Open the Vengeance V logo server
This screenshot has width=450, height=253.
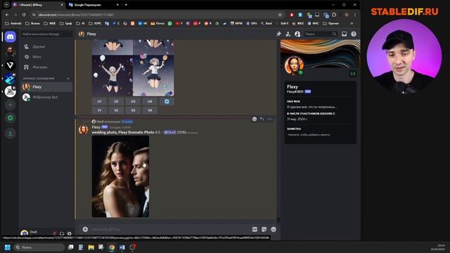[x=11, y=65]
